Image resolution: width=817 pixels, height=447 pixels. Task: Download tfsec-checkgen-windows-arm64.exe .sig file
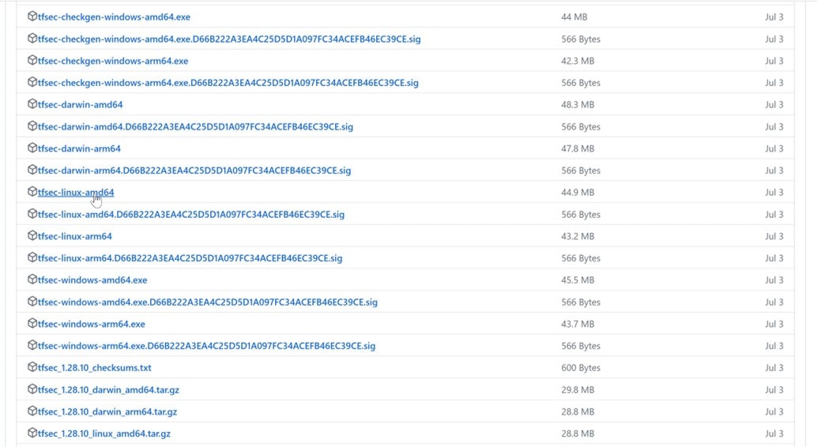[x=228, y=83]
